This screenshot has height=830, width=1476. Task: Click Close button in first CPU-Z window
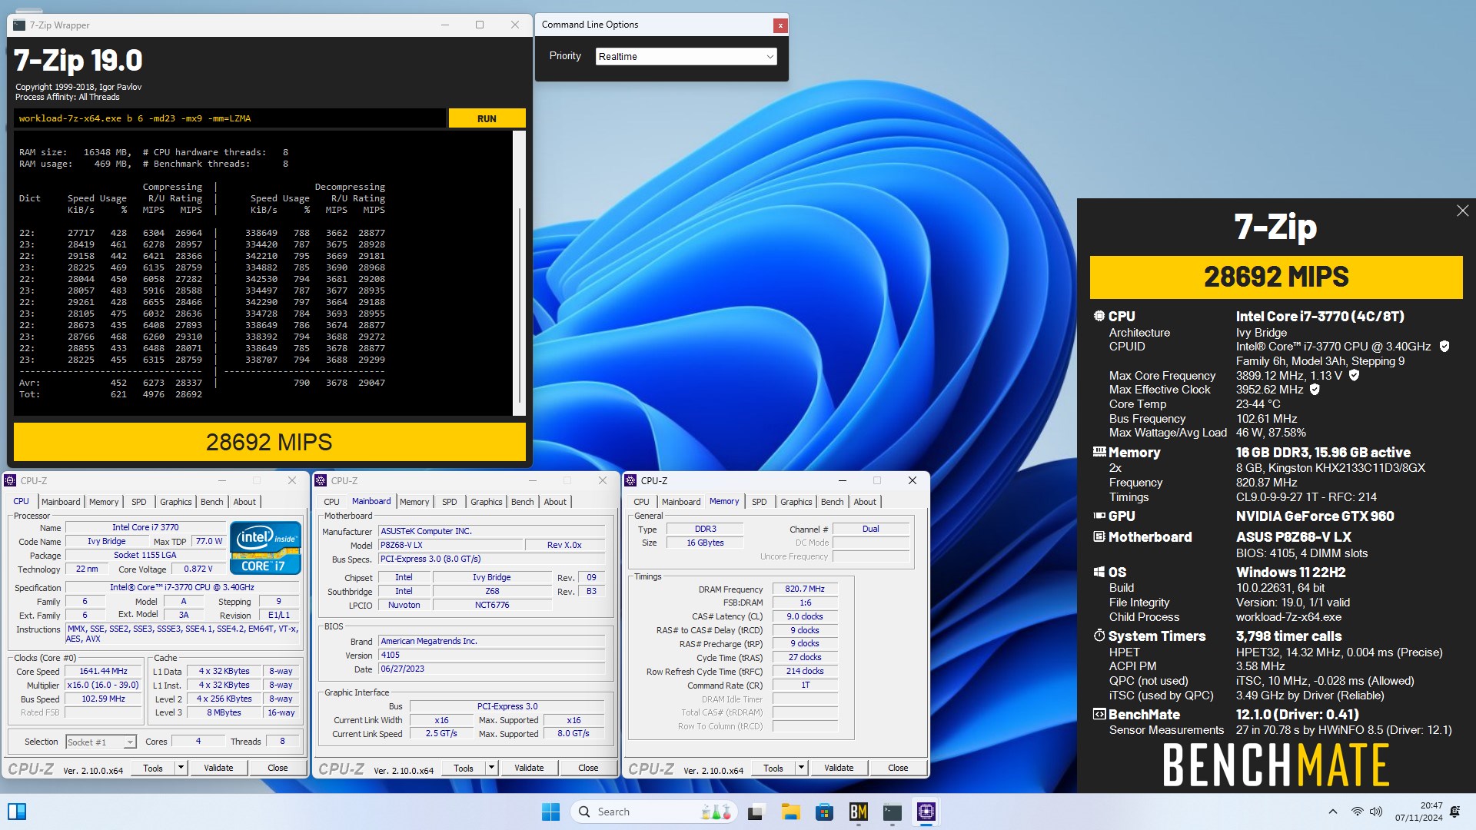pos(278,768)
